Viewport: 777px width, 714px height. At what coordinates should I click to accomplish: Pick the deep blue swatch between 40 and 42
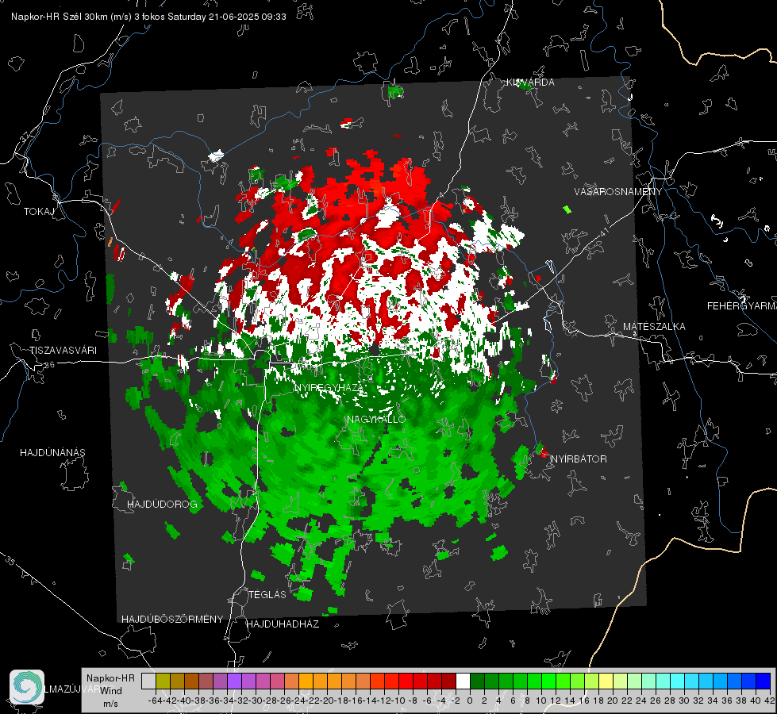tap(763, 681)
